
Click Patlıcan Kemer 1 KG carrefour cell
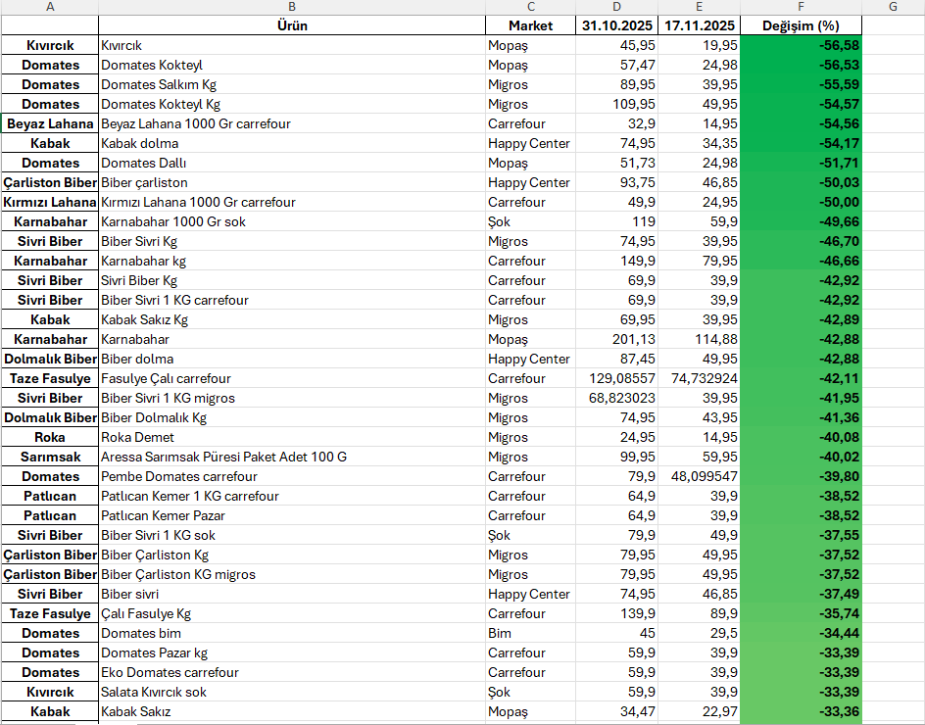pyautogui.click(x=292, y=496)
